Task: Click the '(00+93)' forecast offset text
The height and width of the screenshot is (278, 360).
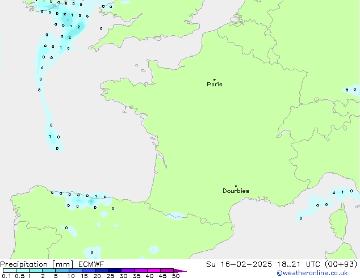Action: click(341, 264)
